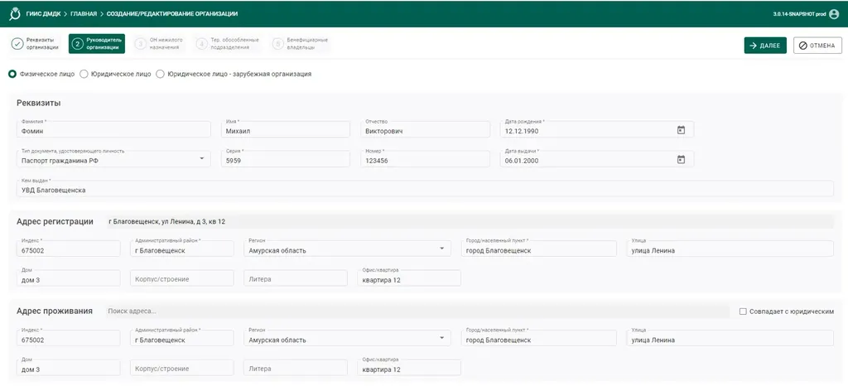Open calendar for Дата рождения

681,130
